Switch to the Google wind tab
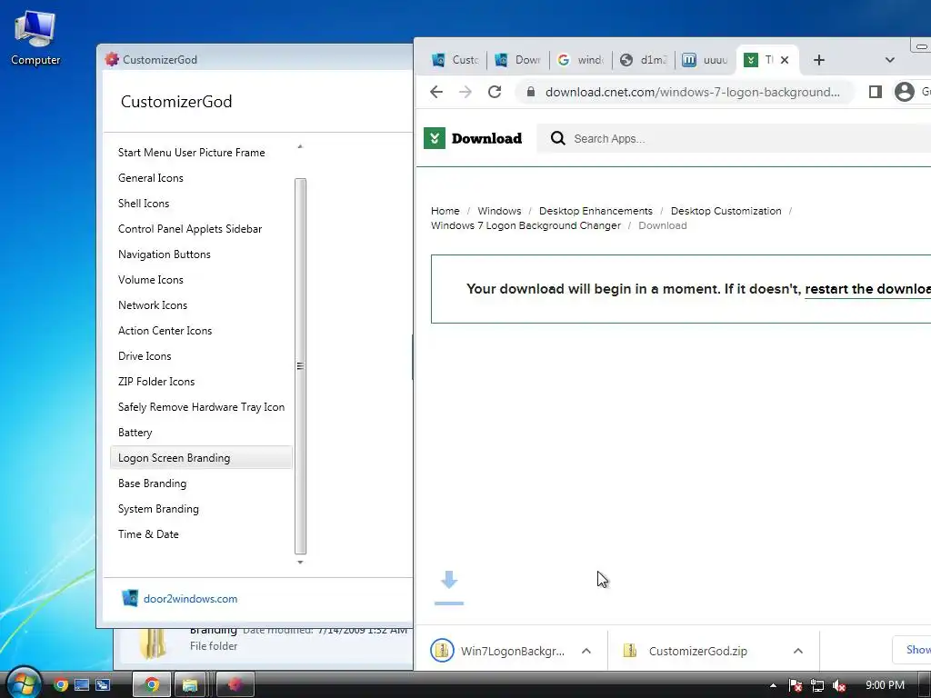This screenshot has height=698, width=931. click(x=581, y=60)
